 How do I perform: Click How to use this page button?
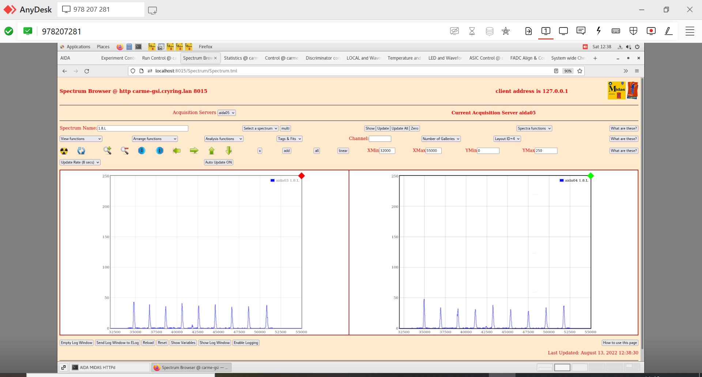coord(620,343)
